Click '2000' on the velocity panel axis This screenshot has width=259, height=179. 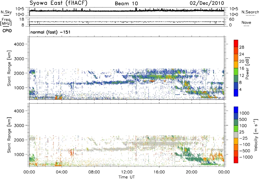(19, 140)
